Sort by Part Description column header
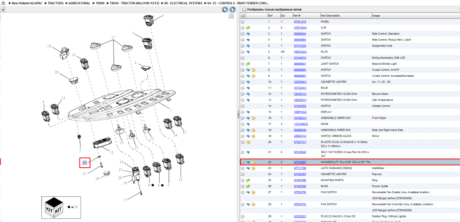Image resolution: width=460 pixels, height=222 pixels. (345, 16)
